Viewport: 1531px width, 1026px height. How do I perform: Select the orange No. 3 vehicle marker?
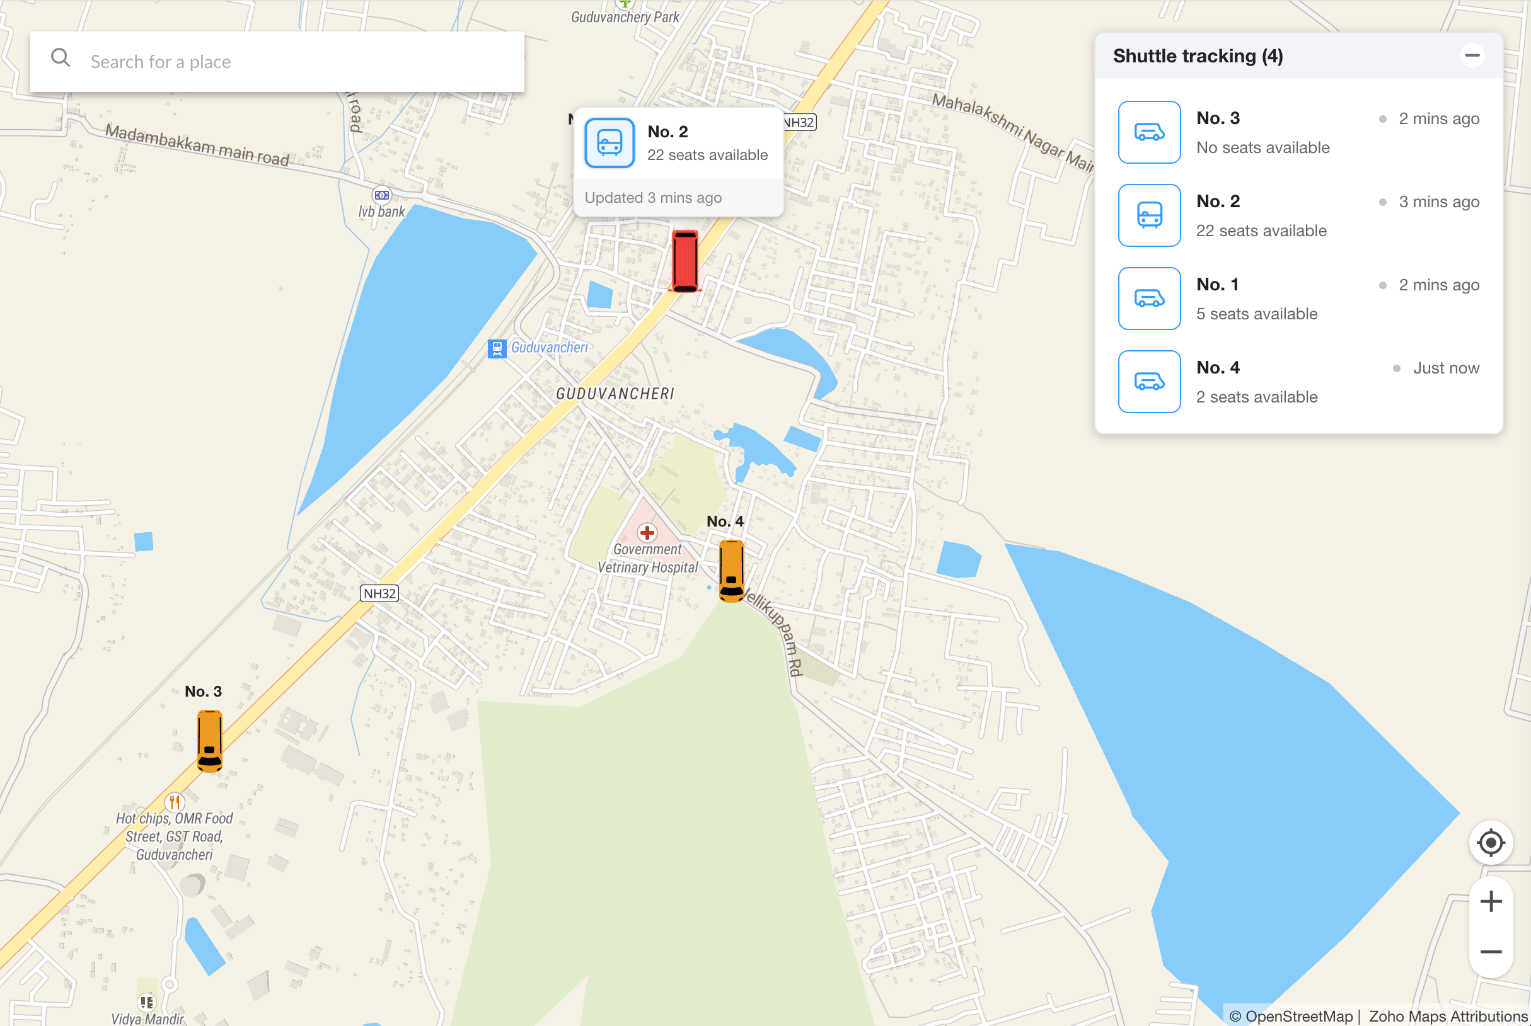(209, 741)
